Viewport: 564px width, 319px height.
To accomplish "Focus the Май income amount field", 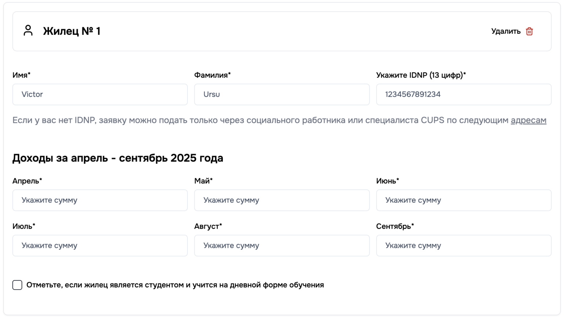I will point(282,200).
